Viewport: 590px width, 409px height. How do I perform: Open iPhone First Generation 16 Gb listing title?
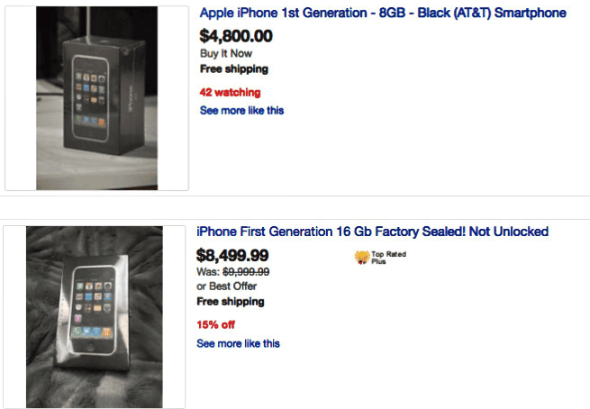[372, 232]
